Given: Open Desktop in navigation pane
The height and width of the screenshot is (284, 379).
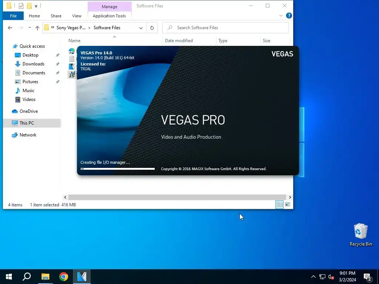Looking at the screenshot, I should click(30, 55).
